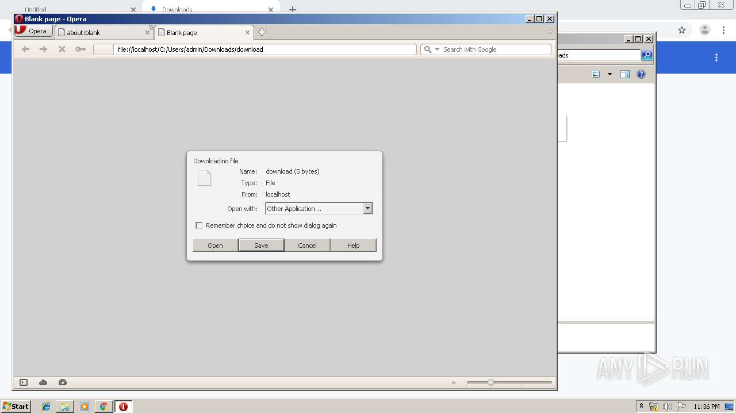Click Save in download dialog
This screenshot has width=736, height=414.
[x=261, y=246]
